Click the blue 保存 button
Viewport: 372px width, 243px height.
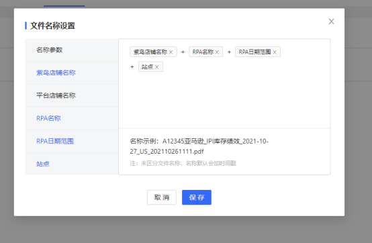click(x=197, y=197)
